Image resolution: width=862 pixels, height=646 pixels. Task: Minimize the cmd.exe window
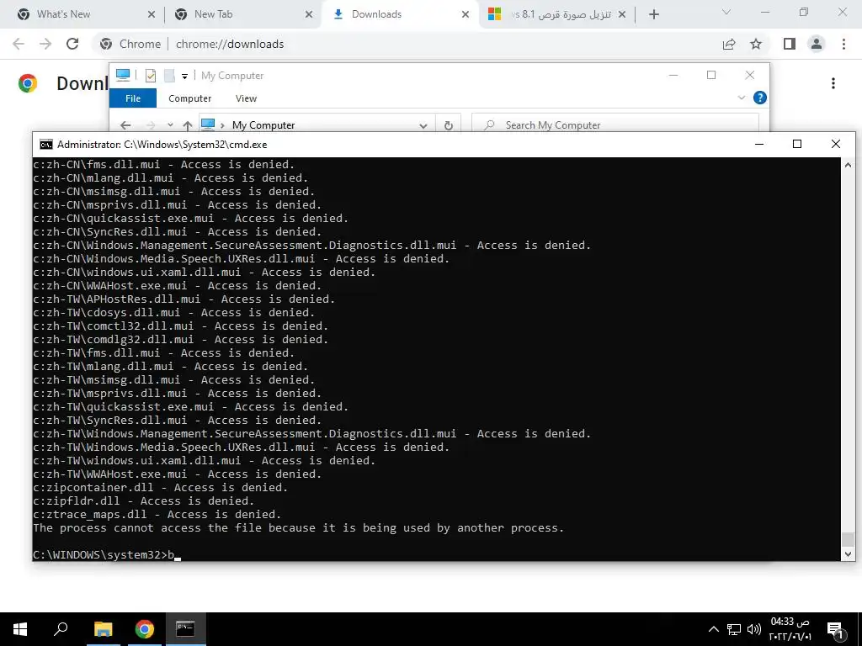tap(759, 144)
